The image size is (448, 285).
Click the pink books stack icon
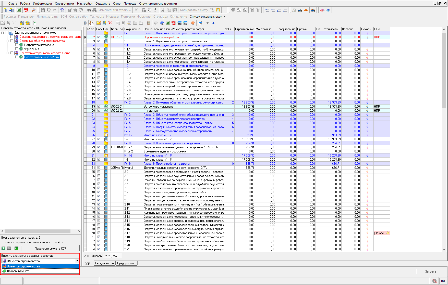322,10
